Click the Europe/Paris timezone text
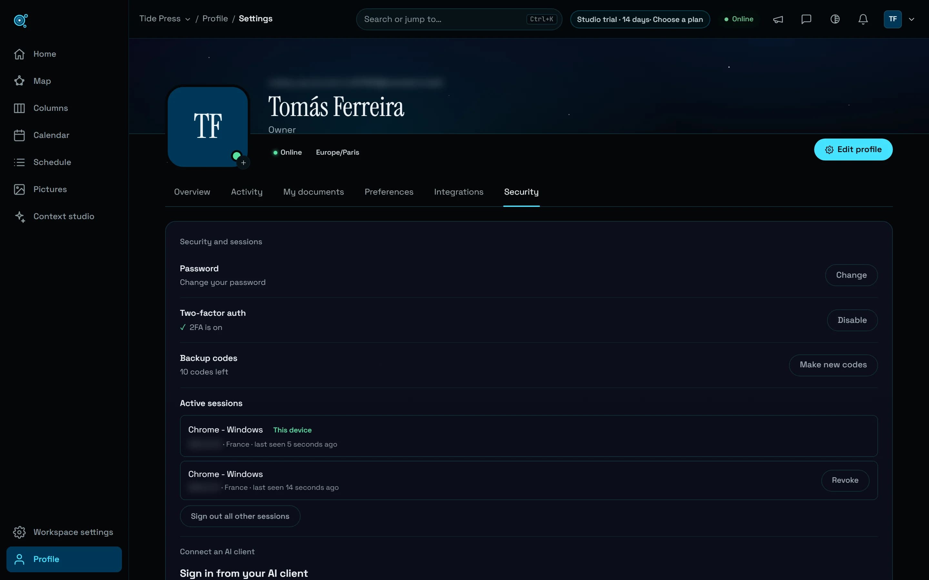Image resolution: width=929 pixels, height=580 pixels. (x=337, y=152)
